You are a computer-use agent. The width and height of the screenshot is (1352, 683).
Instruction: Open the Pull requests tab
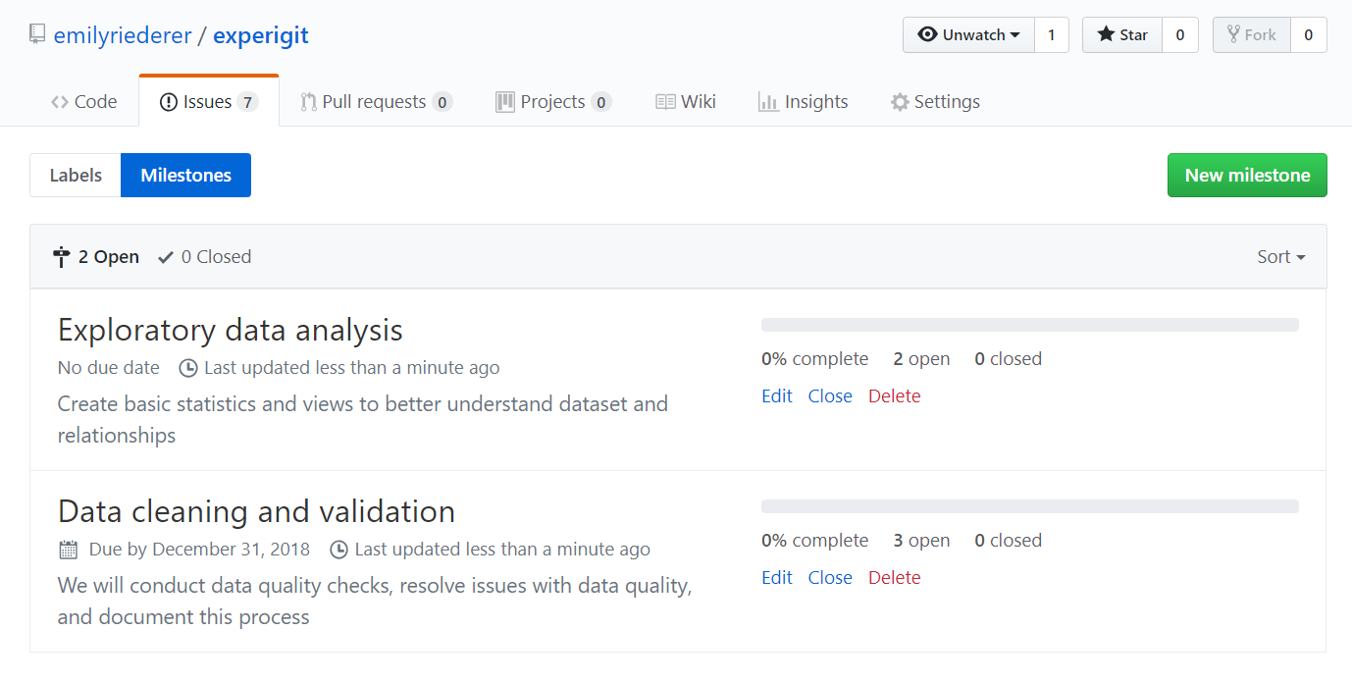pyautogui.click(x=375, y=102)
